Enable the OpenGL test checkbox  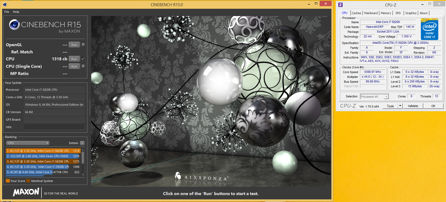tap(83, 45)
